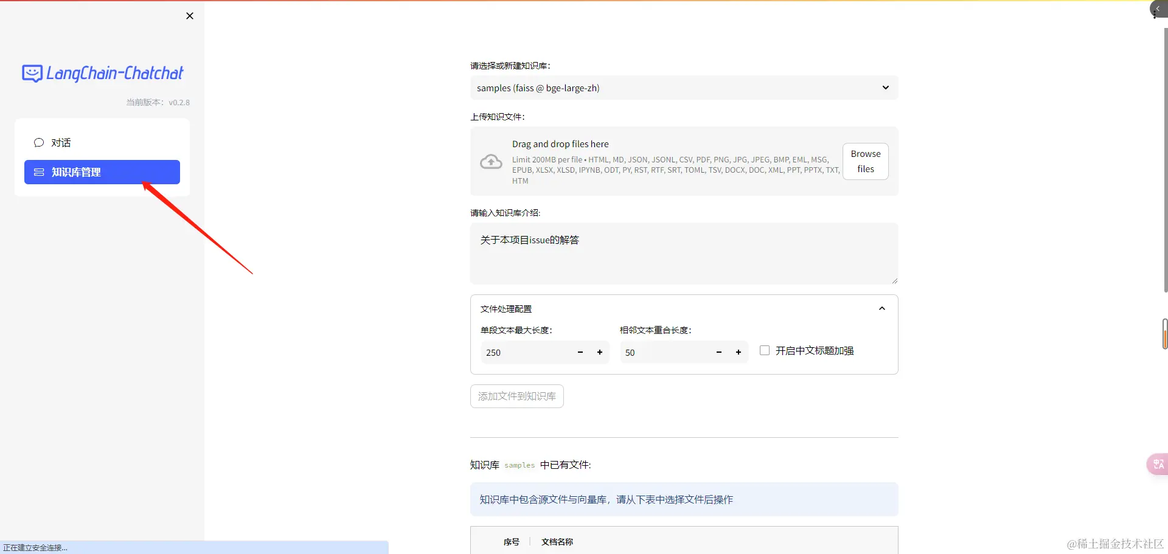
Task: Increase 单段文本最大长度 with the plus control
Action: (599, 352)
